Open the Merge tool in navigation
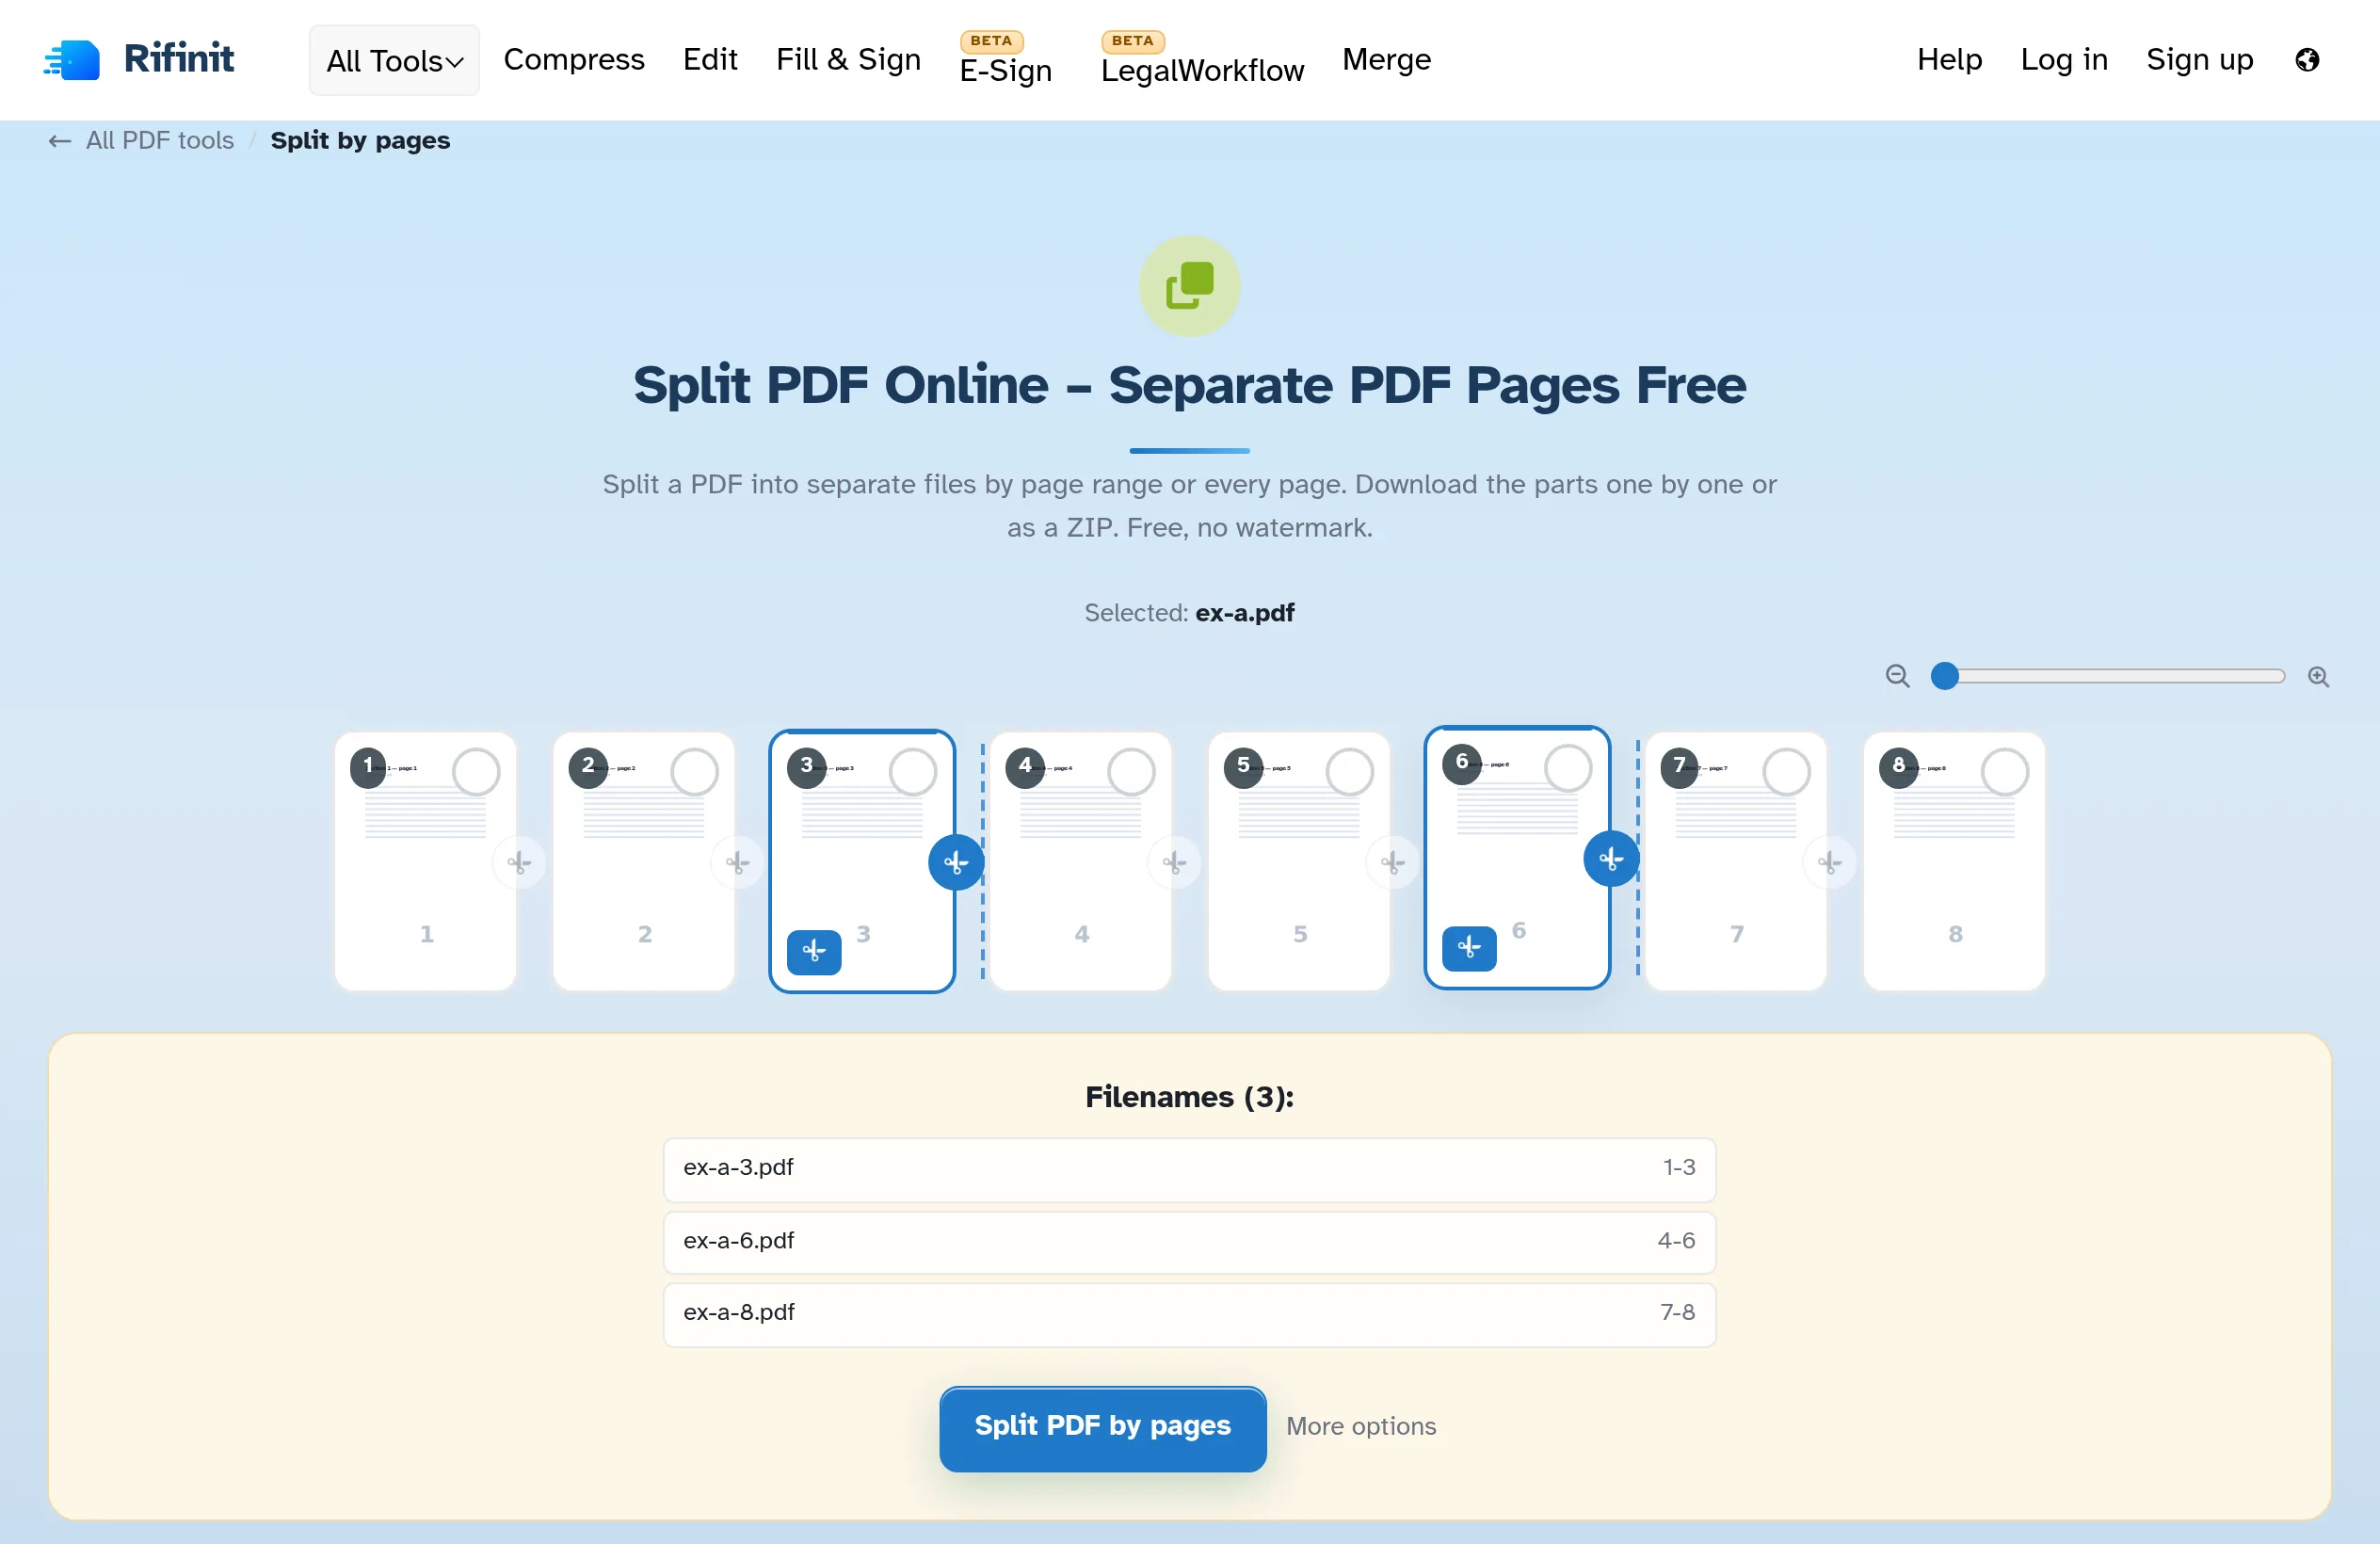The image size is (2380, 1544). tap(1386, 59)
